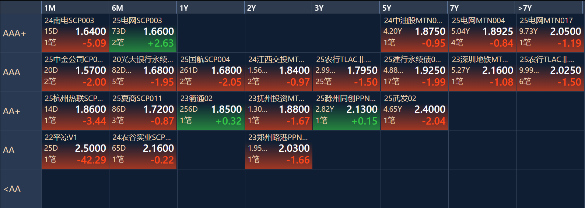Select the 1M maturity column header
This screenshot has width=585, height=208.
pyautogui.click(x=75, y=8)
